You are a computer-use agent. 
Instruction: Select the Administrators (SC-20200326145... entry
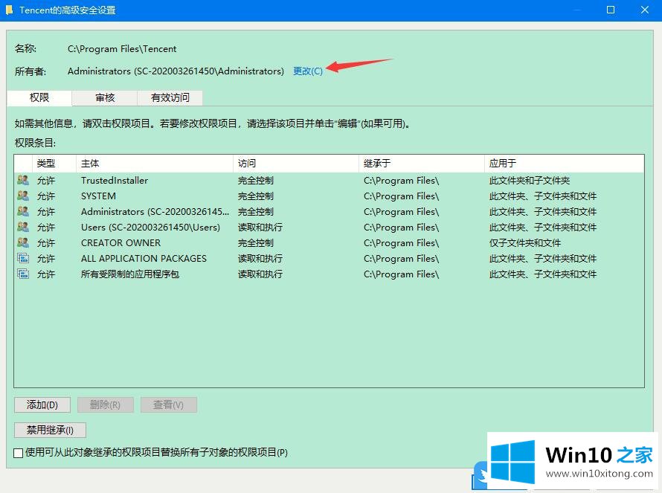pos(329,211)
